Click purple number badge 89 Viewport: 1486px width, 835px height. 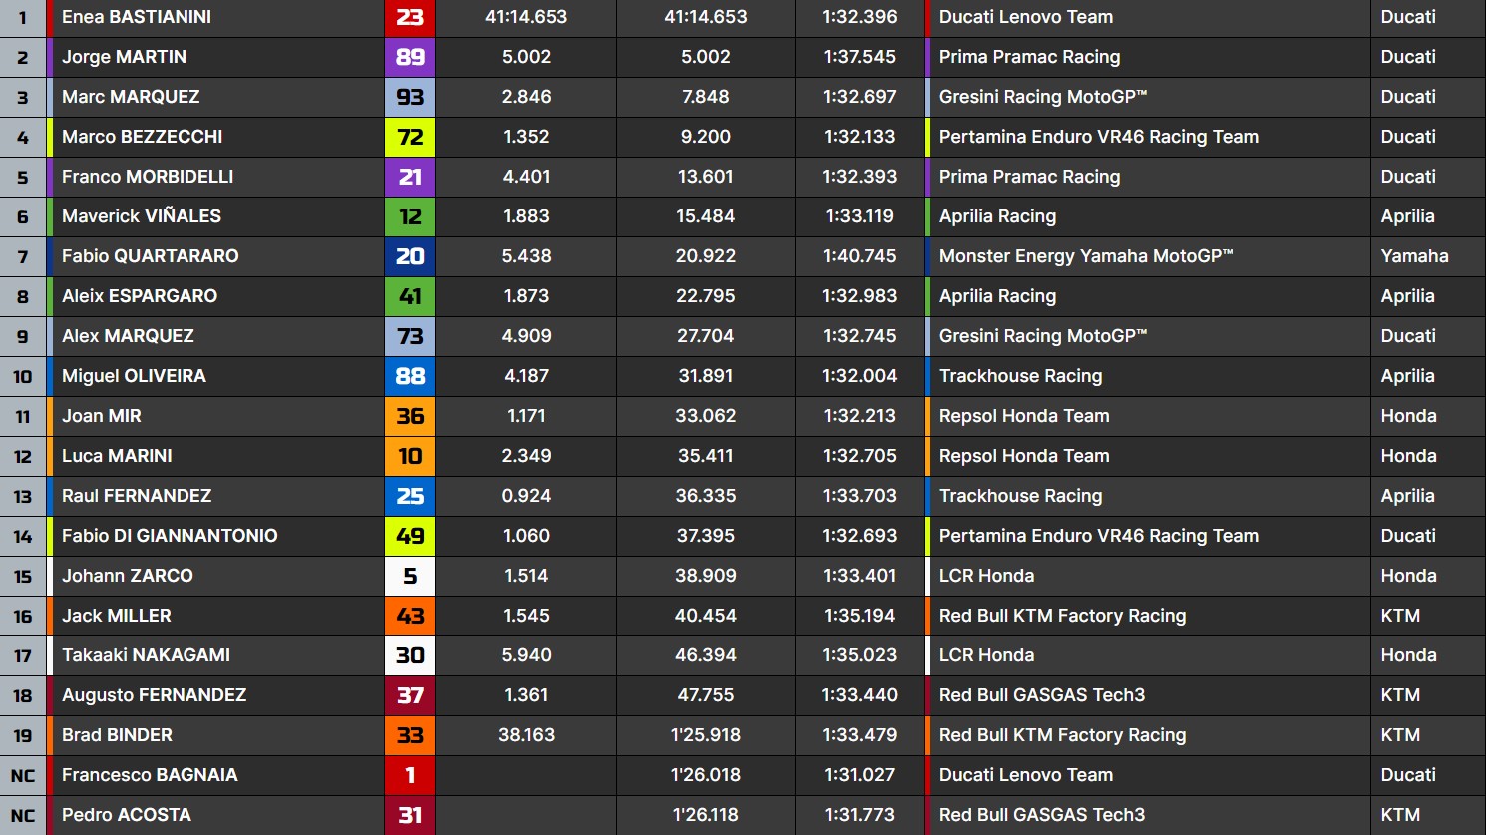click(410, 57)
